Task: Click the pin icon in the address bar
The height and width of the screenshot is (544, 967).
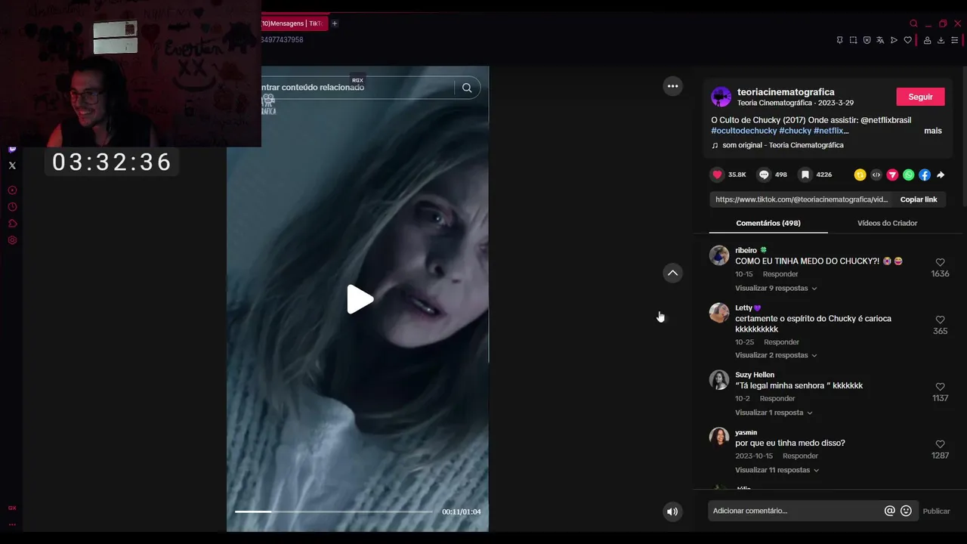Action: click(839, 40)
